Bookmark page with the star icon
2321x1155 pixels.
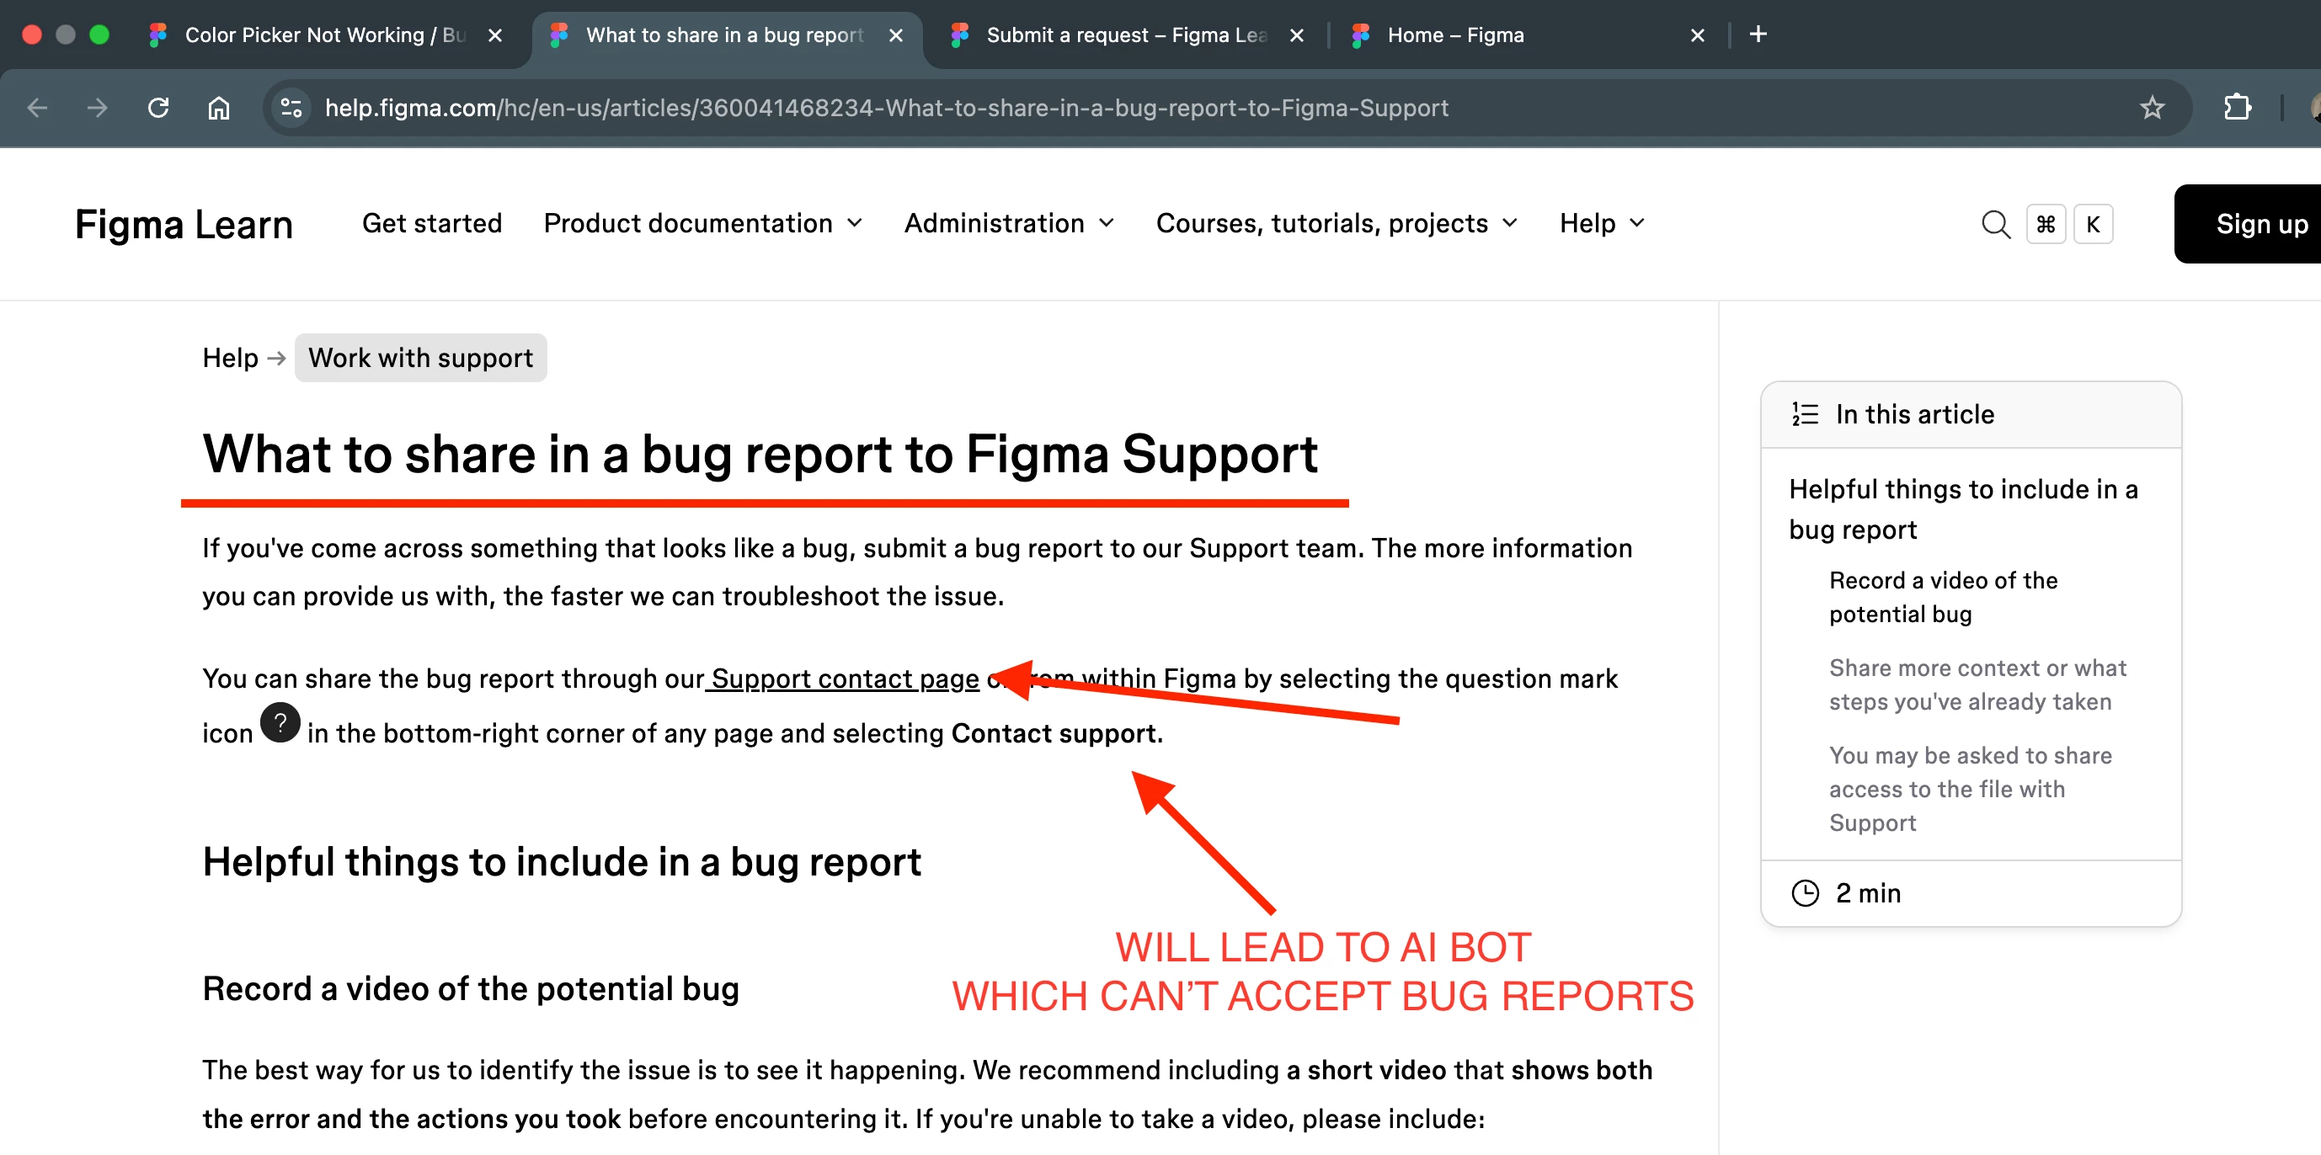pyautogui.click(x=2152, y=108)
